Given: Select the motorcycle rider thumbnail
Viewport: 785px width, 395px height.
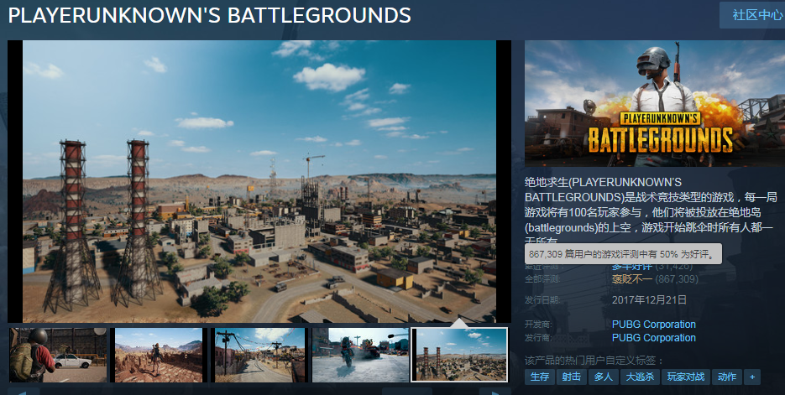Looking at the screenshot, I should coord(360,355).
